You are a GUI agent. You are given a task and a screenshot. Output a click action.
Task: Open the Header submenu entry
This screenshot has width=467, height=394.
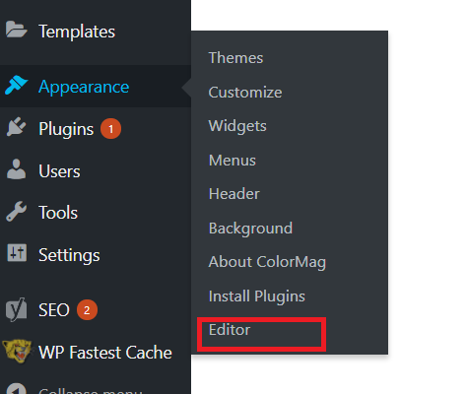(x=234, y=194)
